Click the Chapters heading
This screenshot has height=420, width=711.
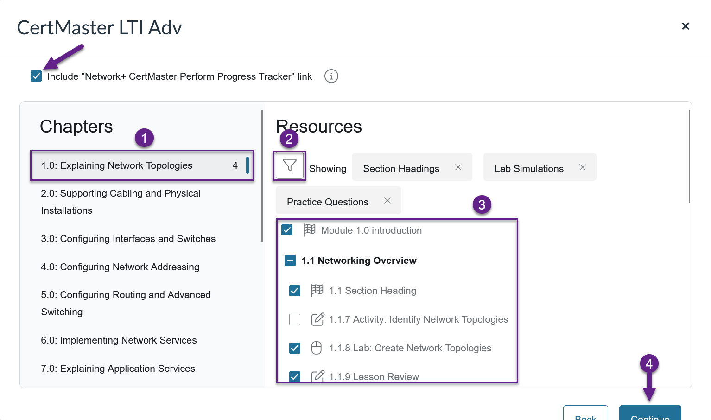(76, 127)
